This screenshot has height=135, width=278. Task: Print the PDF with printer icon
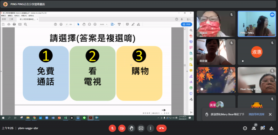(14, 24)
